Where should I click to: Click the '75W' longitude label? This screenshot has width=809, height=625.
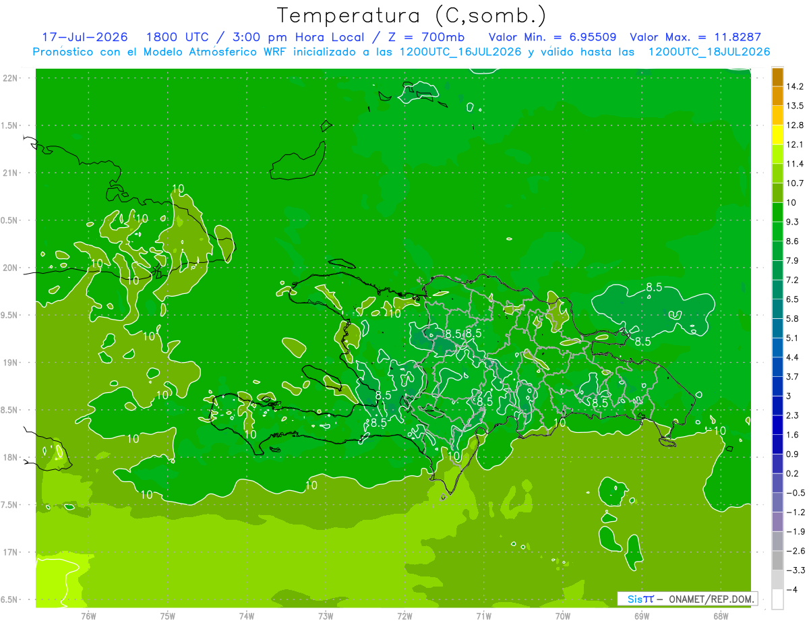click(x=168, y=616)
